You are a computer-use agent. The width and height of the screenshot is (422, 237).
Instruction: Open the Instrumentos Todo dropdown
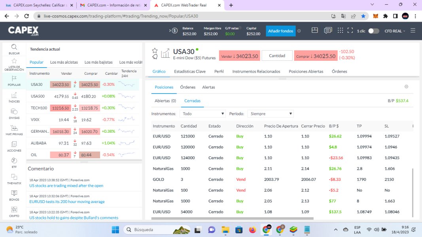(x=202, y=114)
